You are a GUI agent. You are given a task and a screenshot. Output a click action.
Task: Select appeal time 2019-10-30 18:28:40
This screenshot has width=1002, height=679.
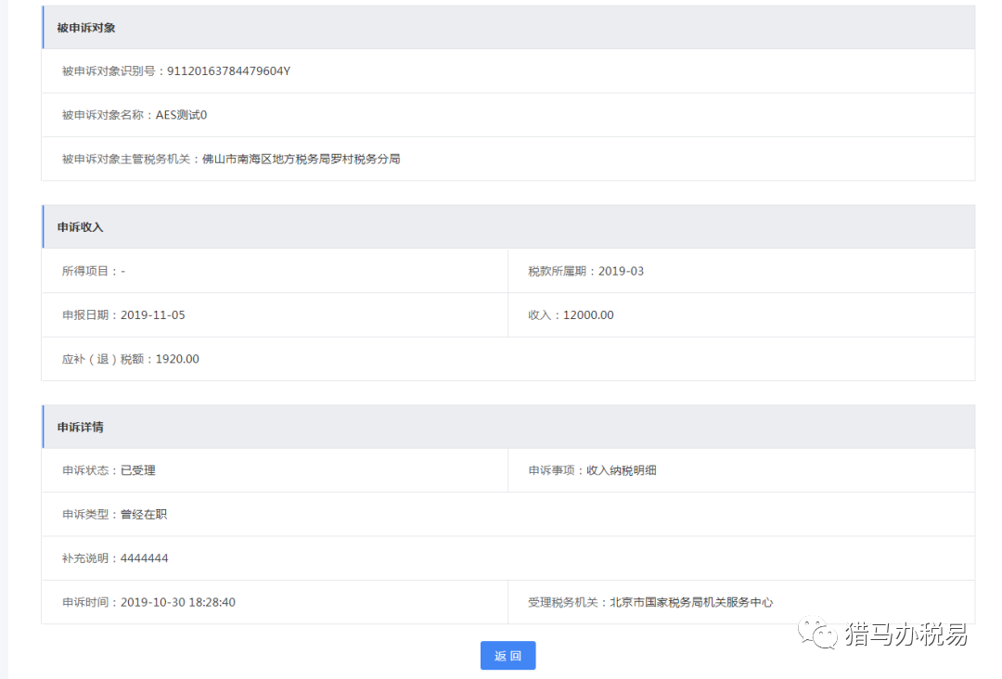pyautogui.click(x=177, y=602)
